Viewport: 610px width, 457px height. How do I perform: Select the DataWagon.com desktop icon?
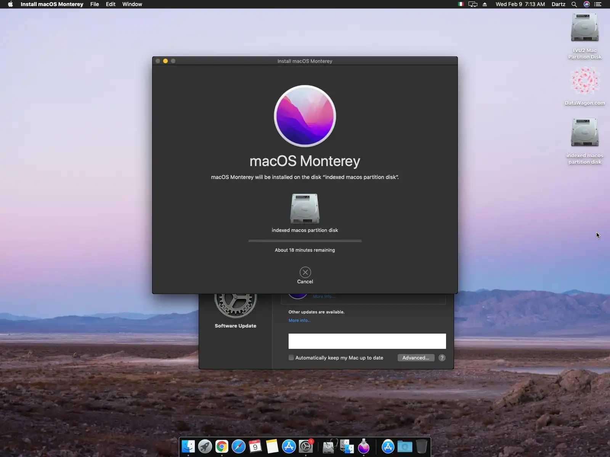585,80
